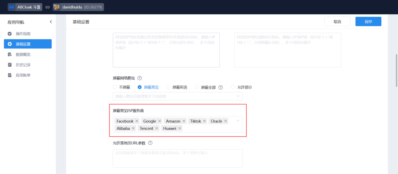
Task: Select 基础设置 sidebar item
Action: [28, 44]
